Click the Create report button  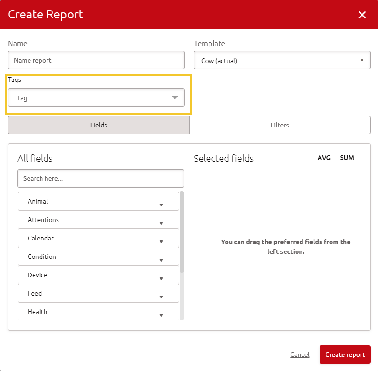coord(345,354)
